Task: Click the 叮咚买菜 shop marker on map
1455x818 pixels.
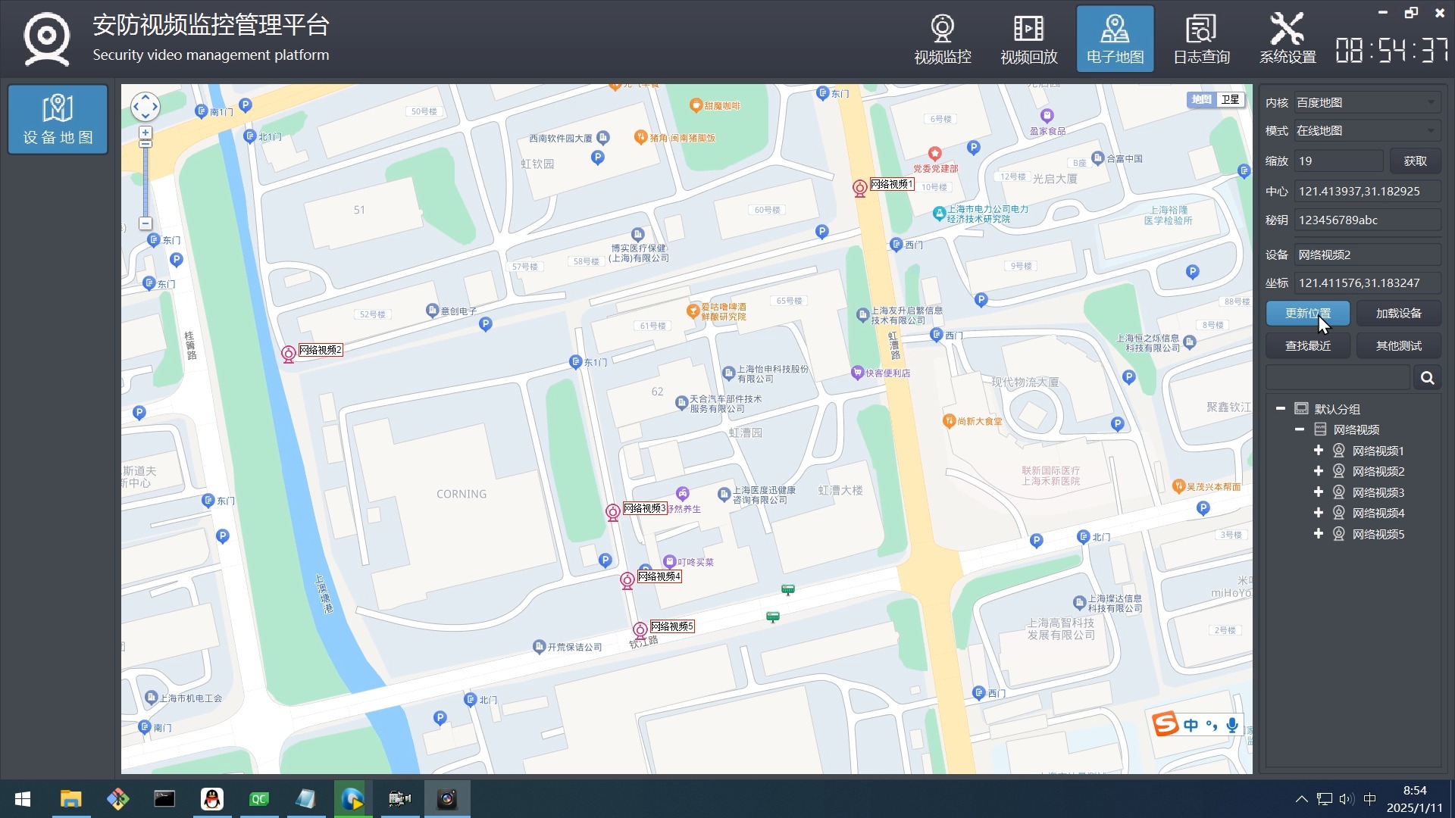Action: [x=669, y=561]
